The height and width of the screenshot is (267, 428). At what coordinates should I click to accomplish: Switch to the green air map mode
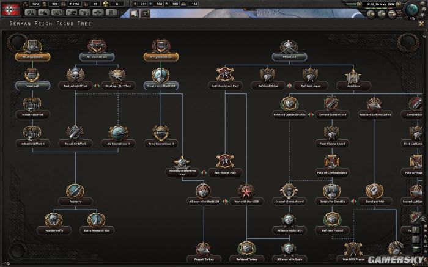pyautogui.click(x=416, y=248)
